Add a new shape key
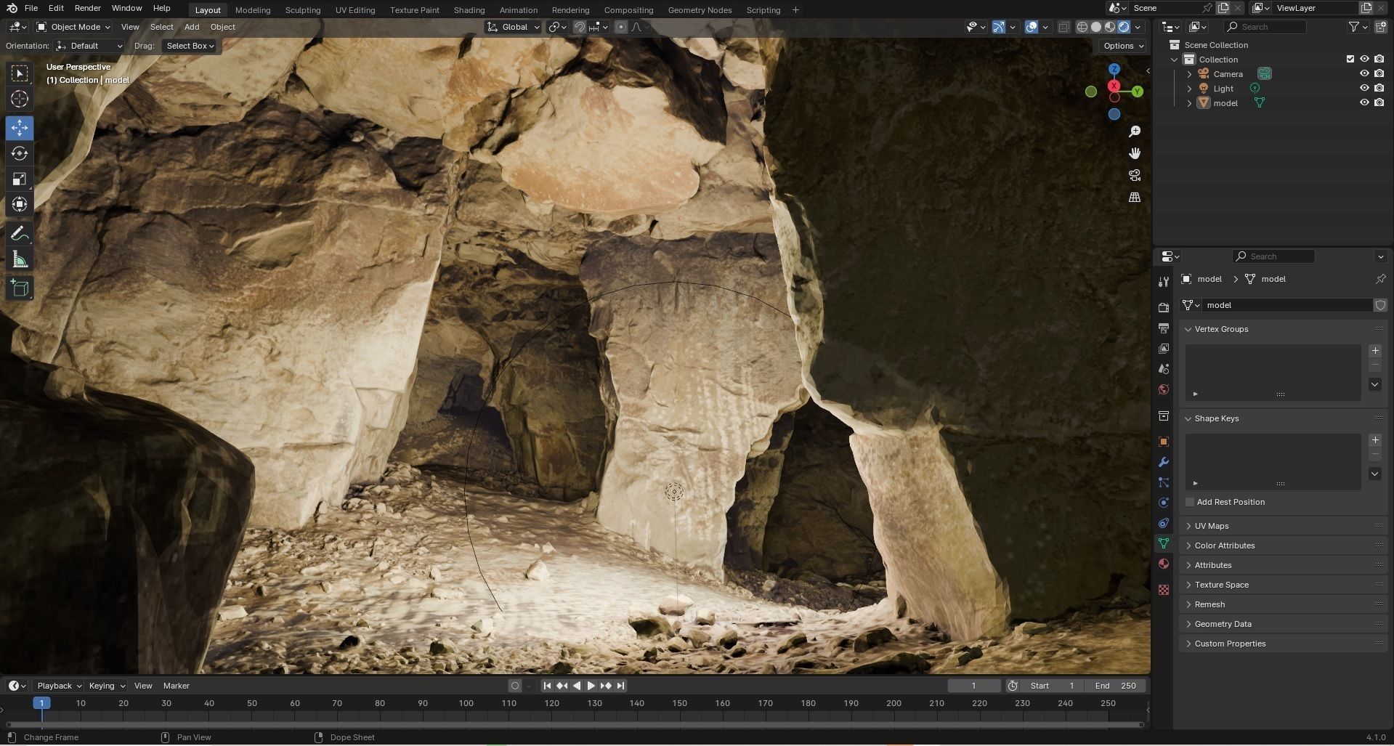This screenshot has height=746, width=1394. click(1375, 439)
